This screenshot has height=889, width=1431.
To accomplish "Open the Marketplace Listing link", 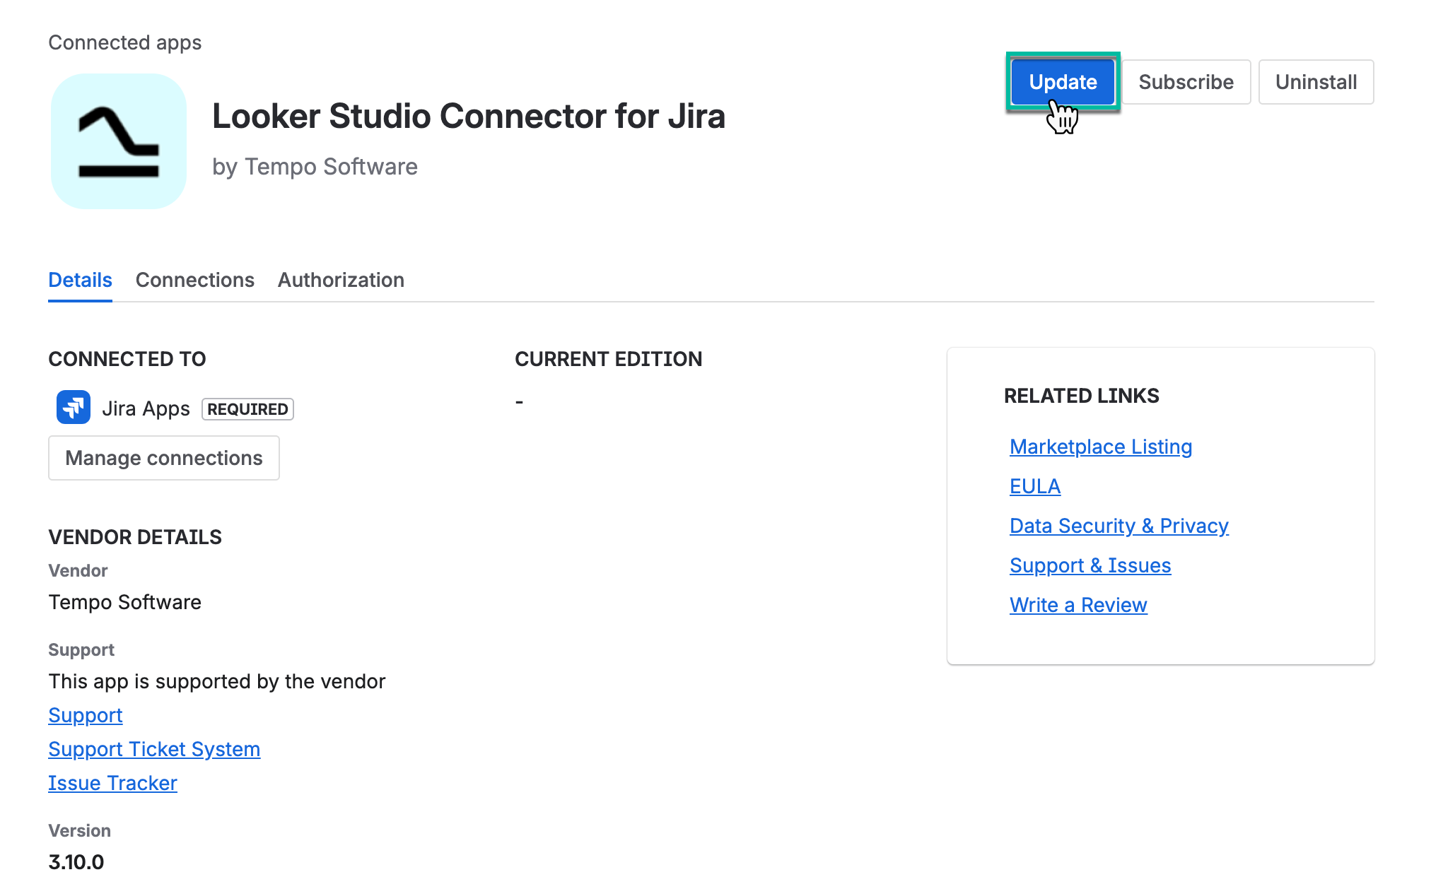I will coord(1101,447).
